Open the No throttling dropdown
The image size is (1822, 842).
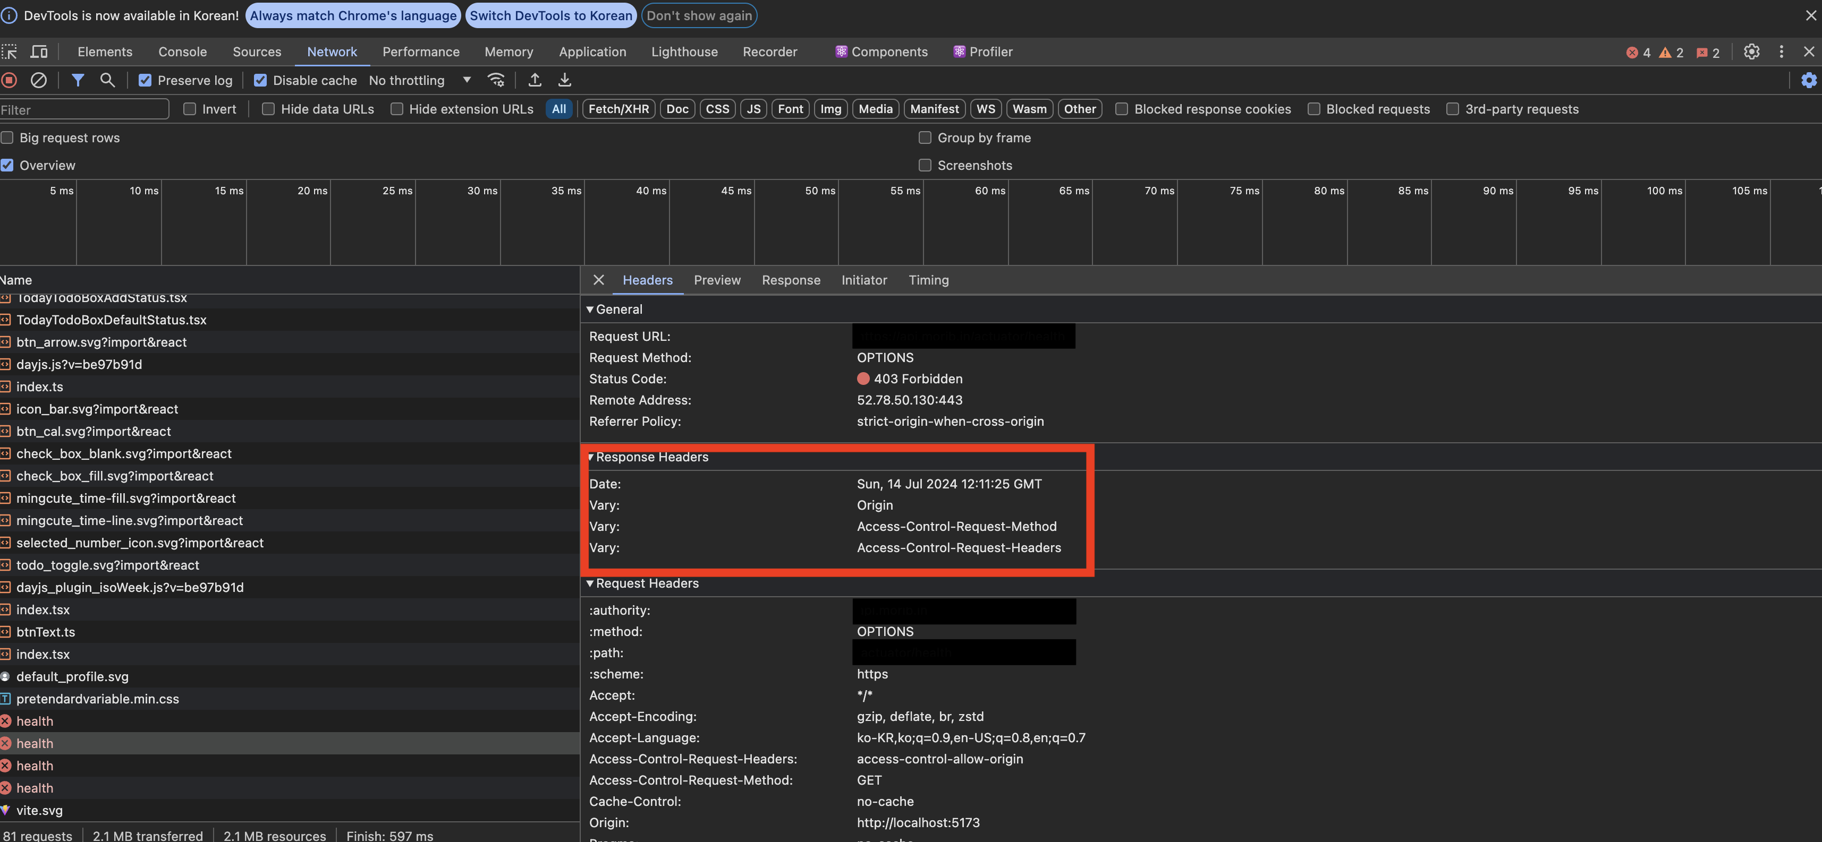[x=419, y=81]
